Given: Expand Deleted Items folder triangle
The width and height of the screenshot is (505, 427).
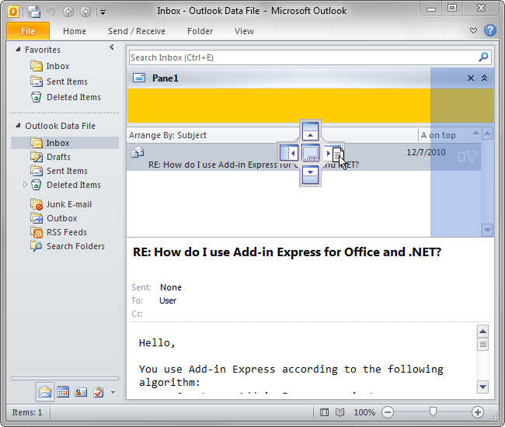Looking at the screenshot, I should point(25,185).
